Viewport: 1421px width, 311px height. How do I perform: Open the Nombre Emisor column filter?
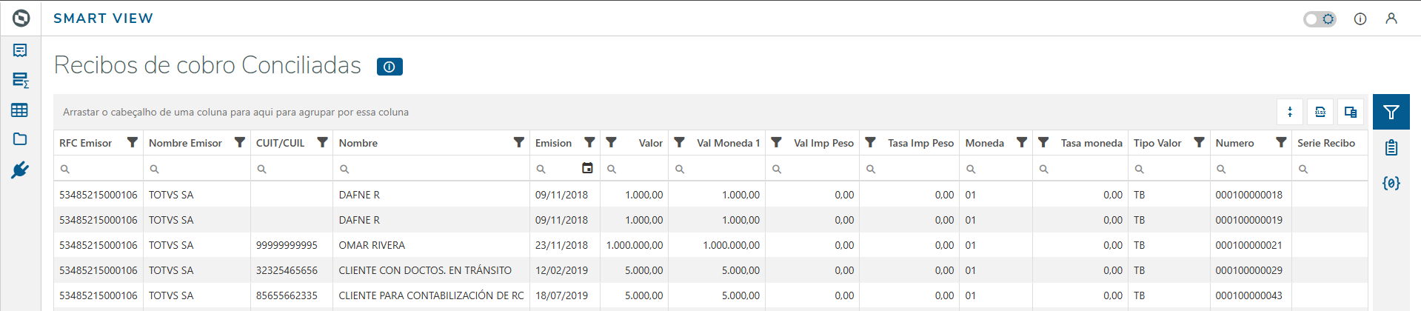tap(240, 142)
